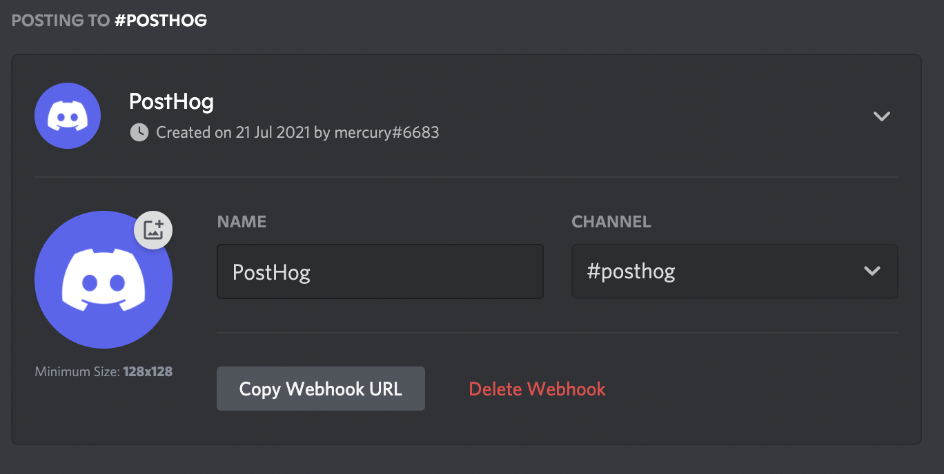Click the image-plus icon to change webhook avatar

(x=153, y=230)
